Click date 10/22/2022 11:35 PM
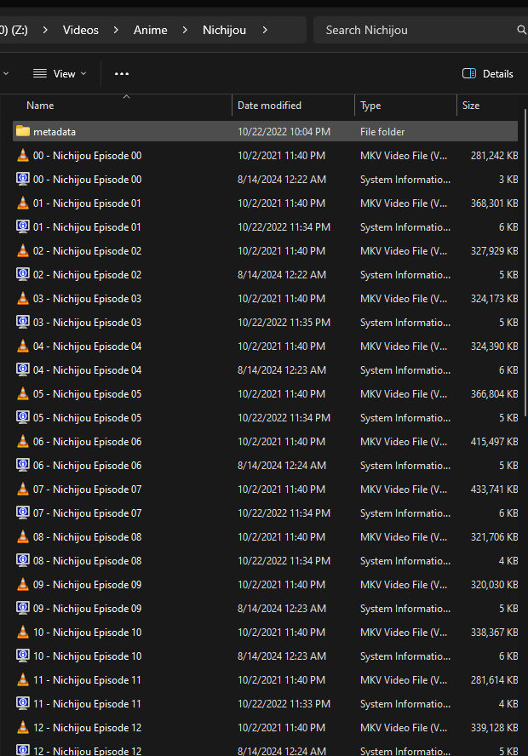Screen dimensions: 528x756 tap(284, 322)
